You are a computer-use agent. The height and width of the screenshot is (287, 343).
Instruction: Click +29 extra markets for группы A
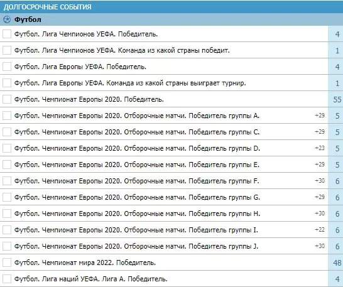pos(320,116)
